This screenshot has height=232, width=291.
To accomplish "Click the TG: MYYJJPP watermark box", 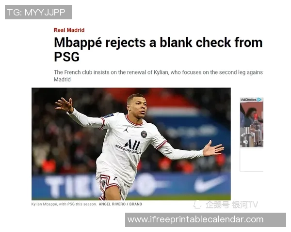I will tap(38, 12).
